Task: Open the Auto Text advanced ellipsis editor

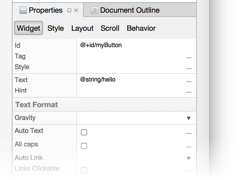Action: (189, 133)
